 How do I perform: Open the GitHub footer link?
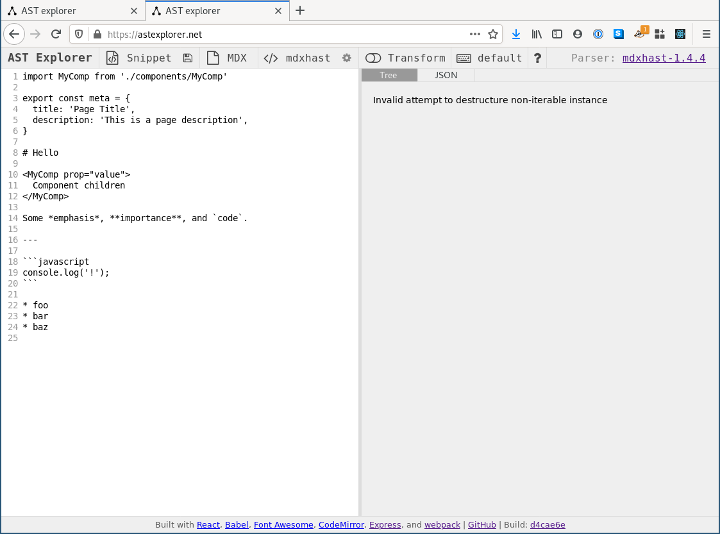(481, 525)
